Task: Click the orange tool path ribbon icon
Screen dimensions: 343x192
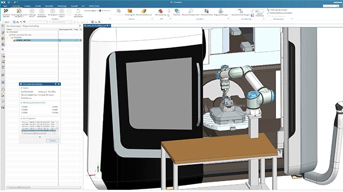Action: 130,11
